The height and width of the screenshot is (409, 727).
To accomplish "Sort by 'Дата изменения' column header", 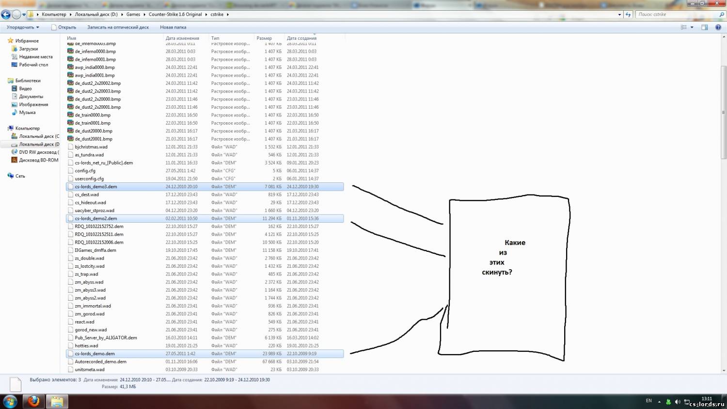I will [x=182, y=38].
